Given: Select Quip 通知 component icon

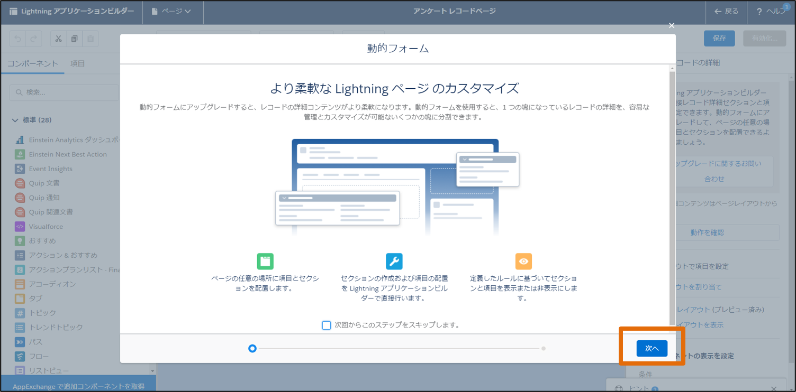Looking at the screenshot, I should coord(20,198).
